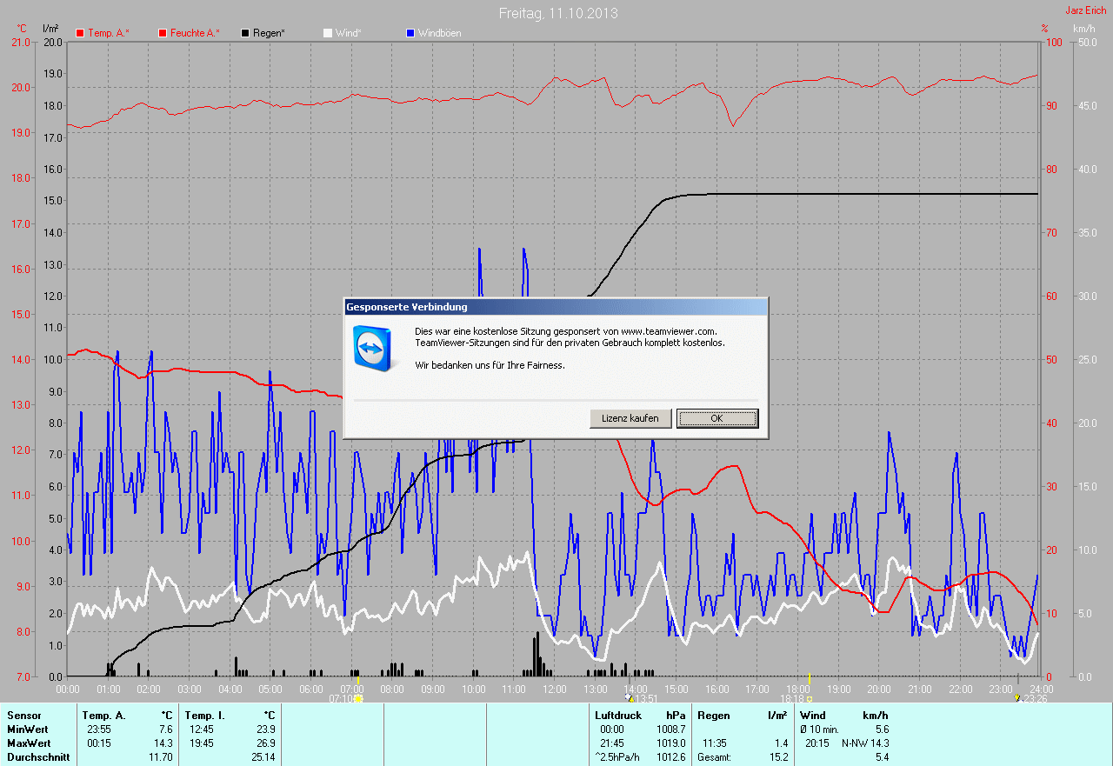The image size is (1113, 766).
Task: Toggle the Regen series label in legend
Action: tap(269, 33)
